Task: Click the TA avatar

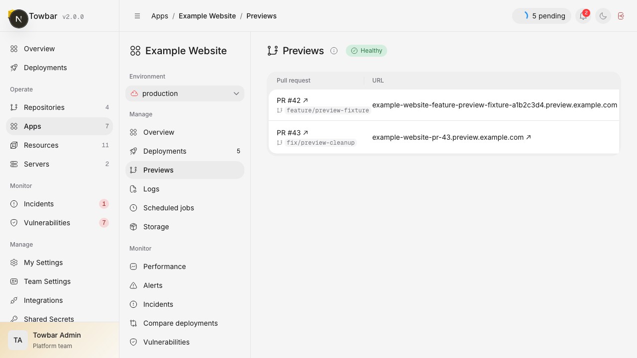Action: 18,340
